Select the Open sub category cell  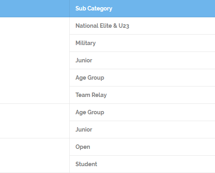[142, 147]
